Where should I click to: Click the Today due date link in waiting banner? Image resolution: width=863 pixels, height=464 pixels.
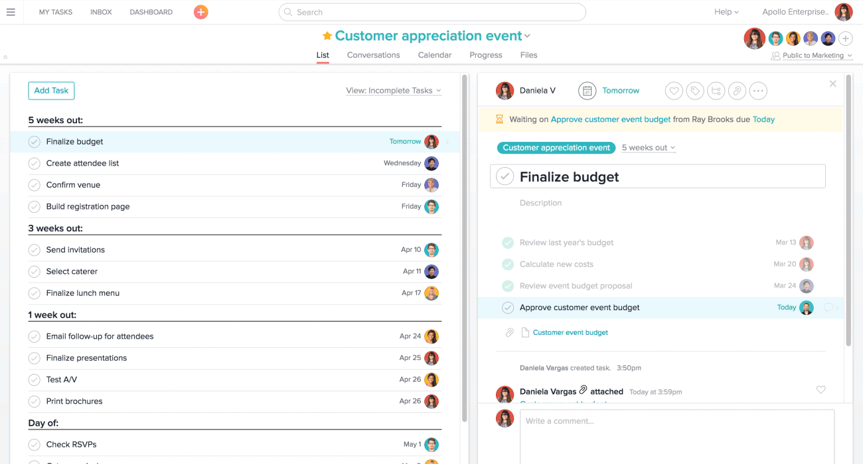tap(763, 120)
